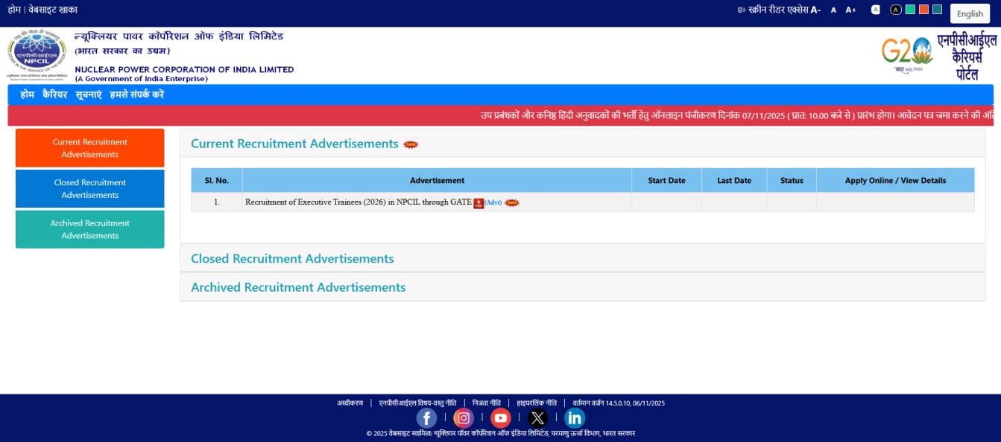This screenshot has height=442, width=1001.
Task: Open the Instagram icon in the footer
Action: point(463,417)
